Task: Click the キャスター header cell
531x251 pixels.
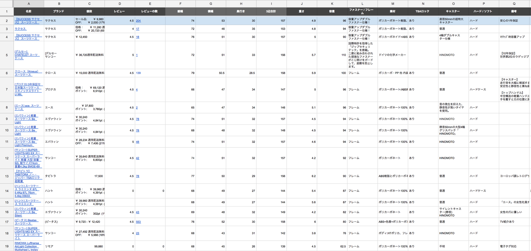Action: point(453,11)
